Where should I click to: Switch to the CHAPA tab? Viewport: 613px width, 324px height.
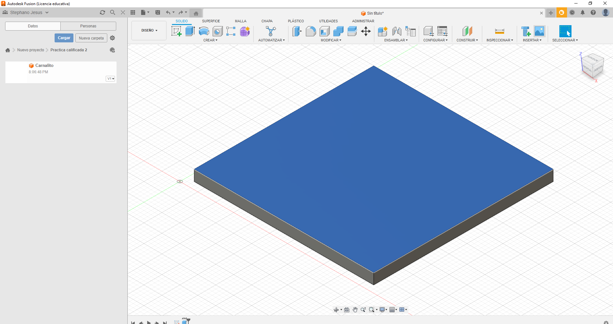coord(267,21)
